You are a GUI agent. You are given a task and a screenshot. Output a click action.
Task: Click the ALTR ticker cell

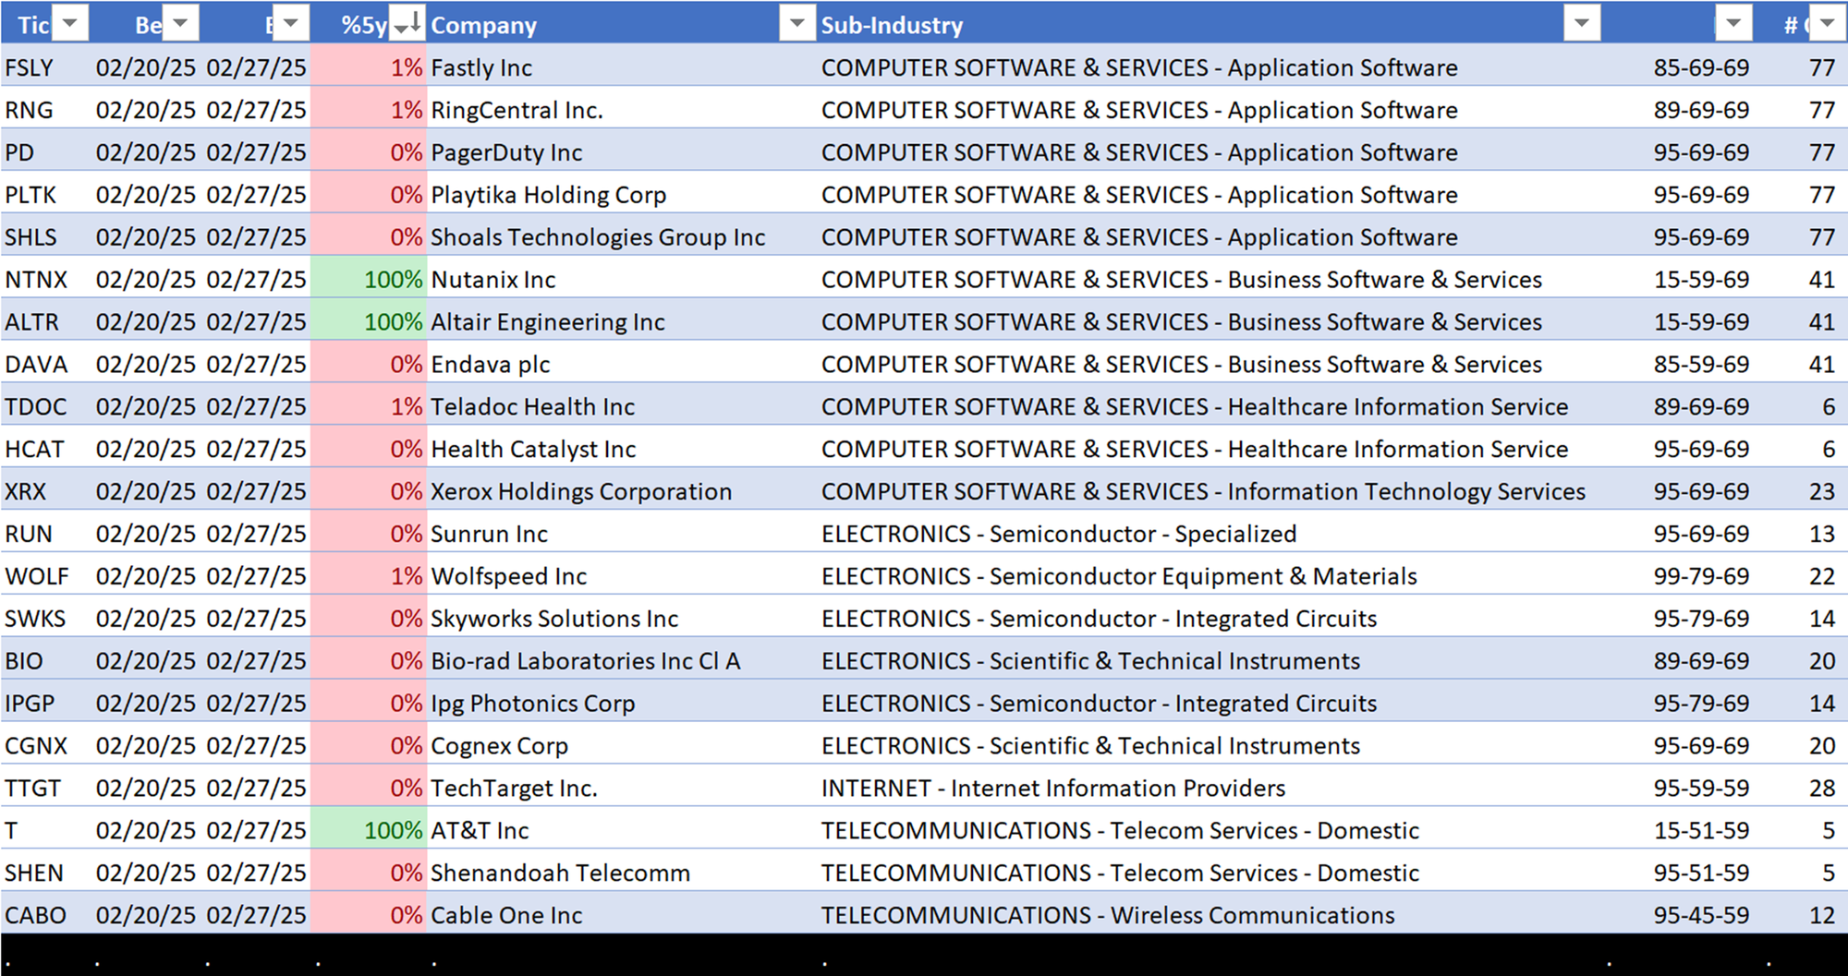click(45, 322)
